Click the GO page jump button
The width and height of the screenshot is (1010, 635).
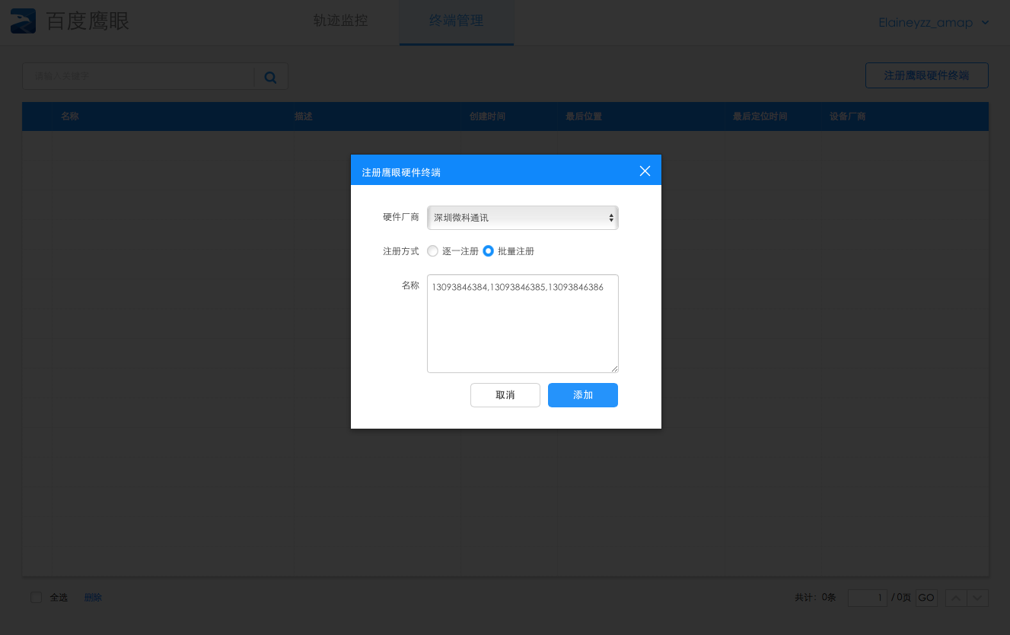(x=926, y=598)
